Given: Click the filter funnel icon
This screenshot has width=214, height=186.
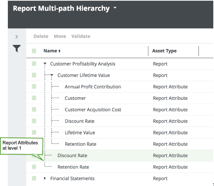Looking at the screenshot, I should point(17,49).
